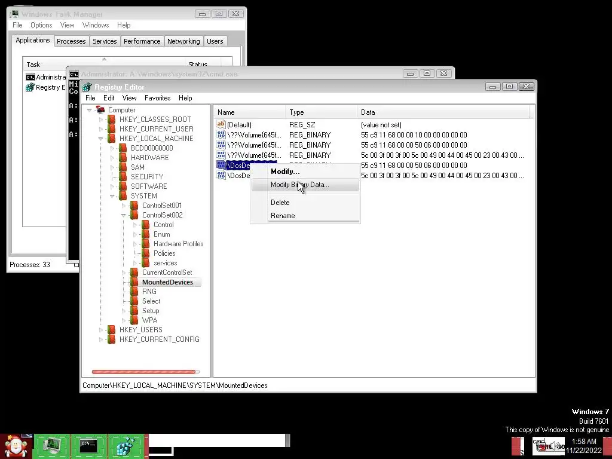Expand the ControlSet001 node
Screen dimensions: 612x459
point(123,206)
